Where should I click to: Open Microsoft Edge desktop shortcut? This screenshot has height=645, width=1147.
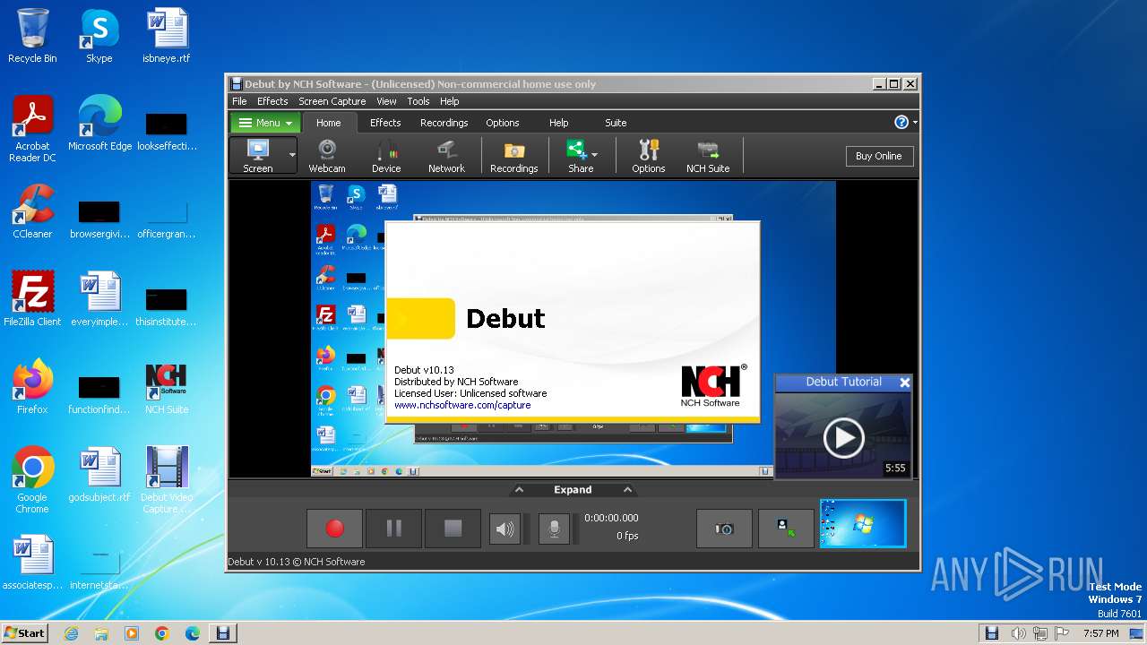99,124
